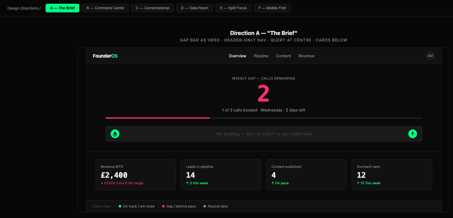
Task: Click the weekly gap progress bar
Action: pyautogui.click(x=264, y=118)
